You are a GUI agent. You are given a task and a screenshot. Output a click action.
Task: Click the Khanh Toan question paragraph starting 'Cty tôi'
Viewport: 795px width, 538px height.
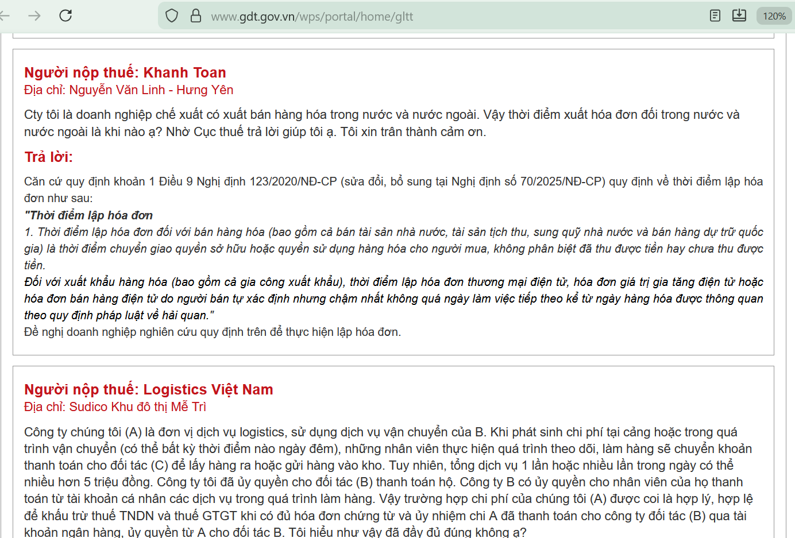coord(381,123)
